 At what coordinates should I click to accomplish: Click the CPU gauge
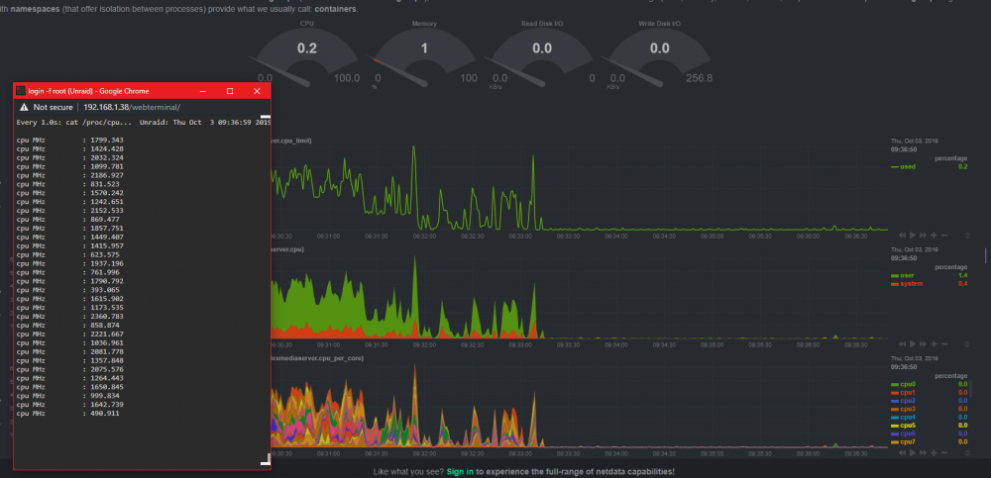[x=308, y=55]
